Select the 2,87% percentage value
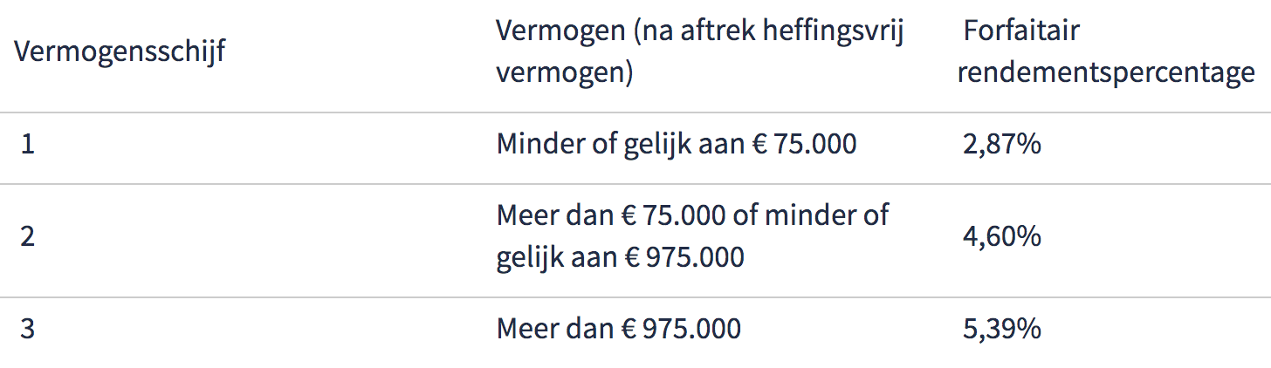The width and height of the screenshot is (1271, 368). 1002,144
